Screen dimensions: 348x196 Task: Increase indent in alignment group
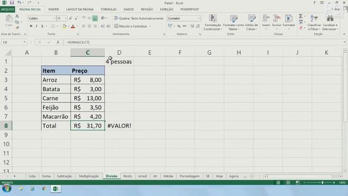tap(109, 26)
